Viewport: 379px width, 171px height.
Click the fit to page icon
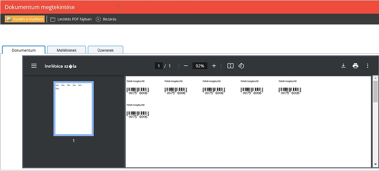(x=230, y=66)
